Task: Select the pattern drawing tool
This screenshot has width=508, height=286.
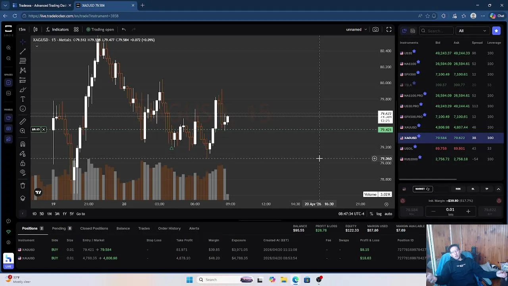Action: click(x=23, y=70)
